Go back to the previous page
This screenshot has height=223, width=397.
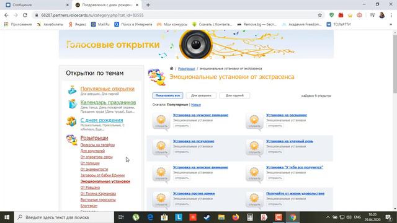click(x=6, y=15)
